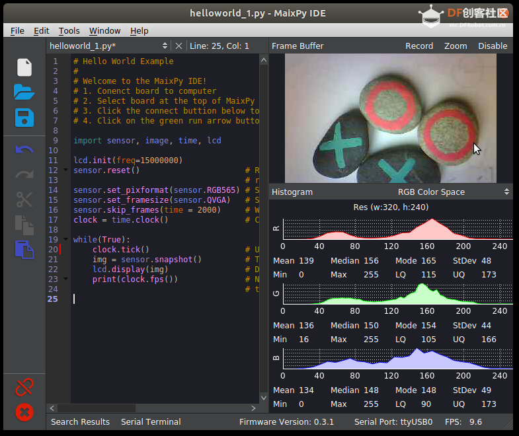Open the Edit menu
This screenshot has height=436, width=519.
coord(42,31)
